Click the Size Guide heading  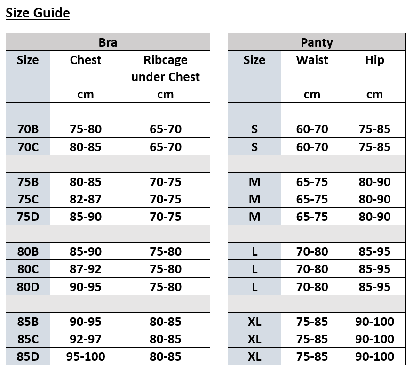[x=38, y=13]
